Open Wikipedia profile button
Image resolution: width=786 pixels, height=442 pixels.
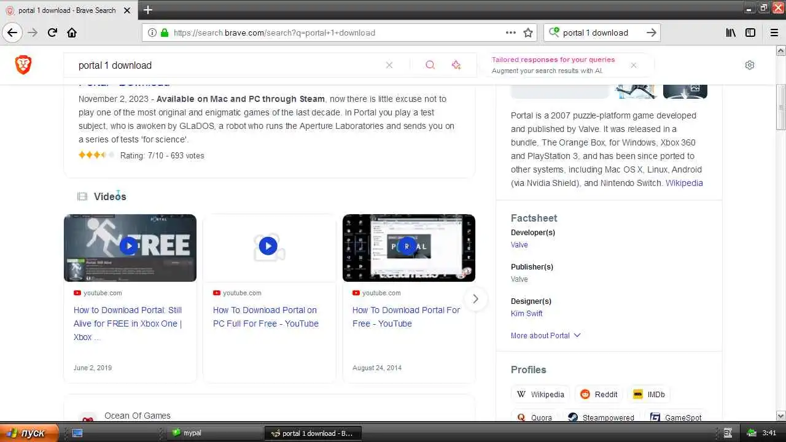(540, 394)
